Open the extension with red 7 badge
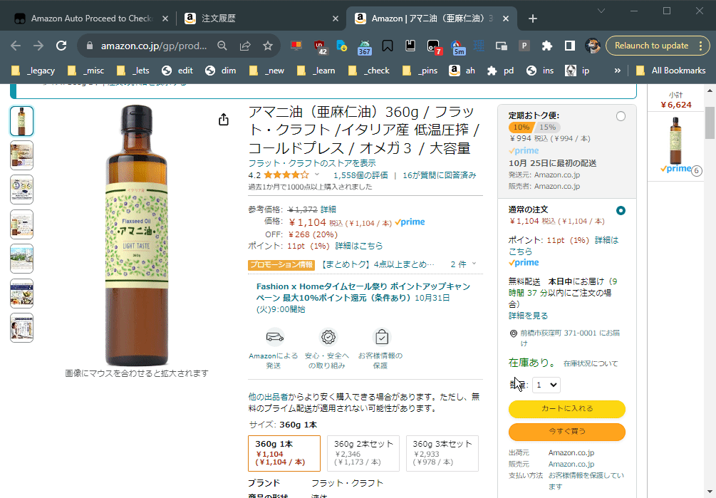716x498 pixels. [x=433, y=46]
